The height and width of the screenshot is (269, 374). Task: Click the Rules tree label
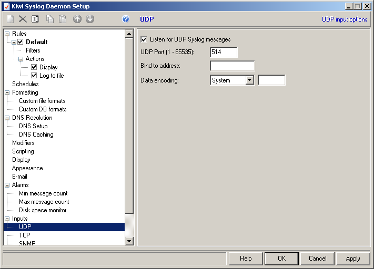point(19,34)
